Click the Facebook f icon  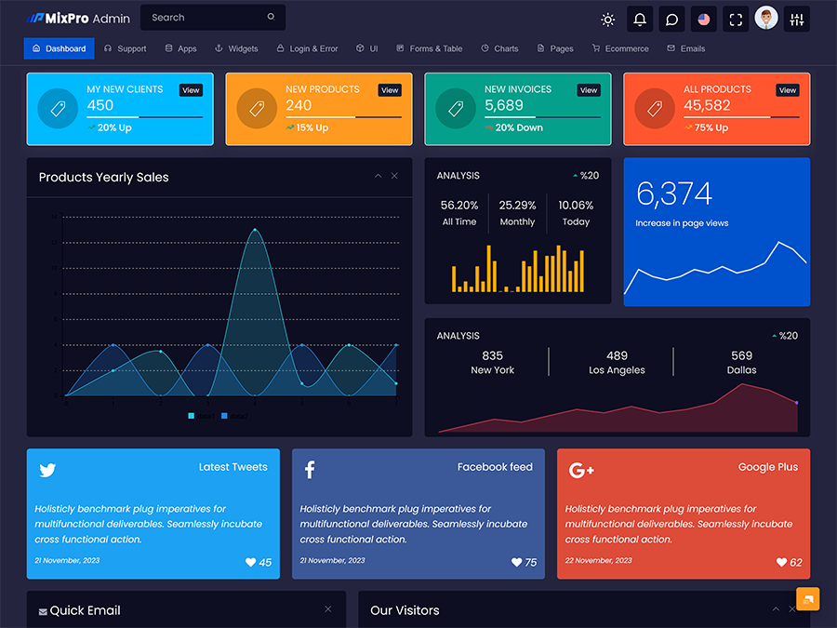tap(310, 470)
